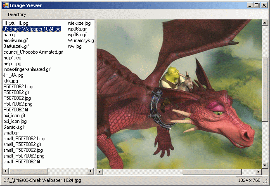Select file 'archiwum.gif'

coord(16,40)
